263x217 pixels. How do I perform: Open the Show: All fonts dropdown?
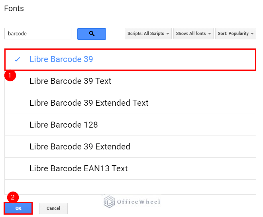pyautogui.click(x=193, y=34)
